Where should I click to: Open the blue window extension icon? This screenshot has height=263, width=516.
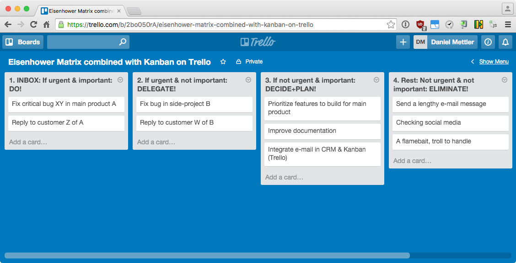coord(435,24)
